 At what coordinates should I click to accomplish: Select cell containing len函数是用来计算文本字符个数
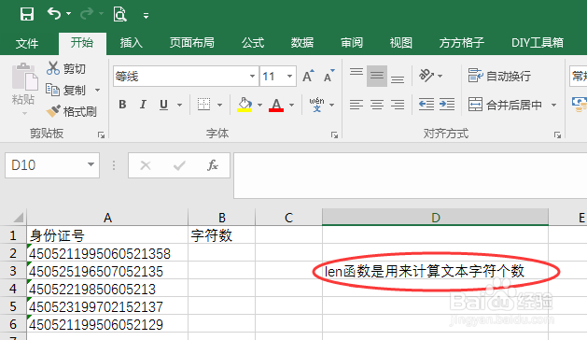pyautogui.click(x=436, y=271)
